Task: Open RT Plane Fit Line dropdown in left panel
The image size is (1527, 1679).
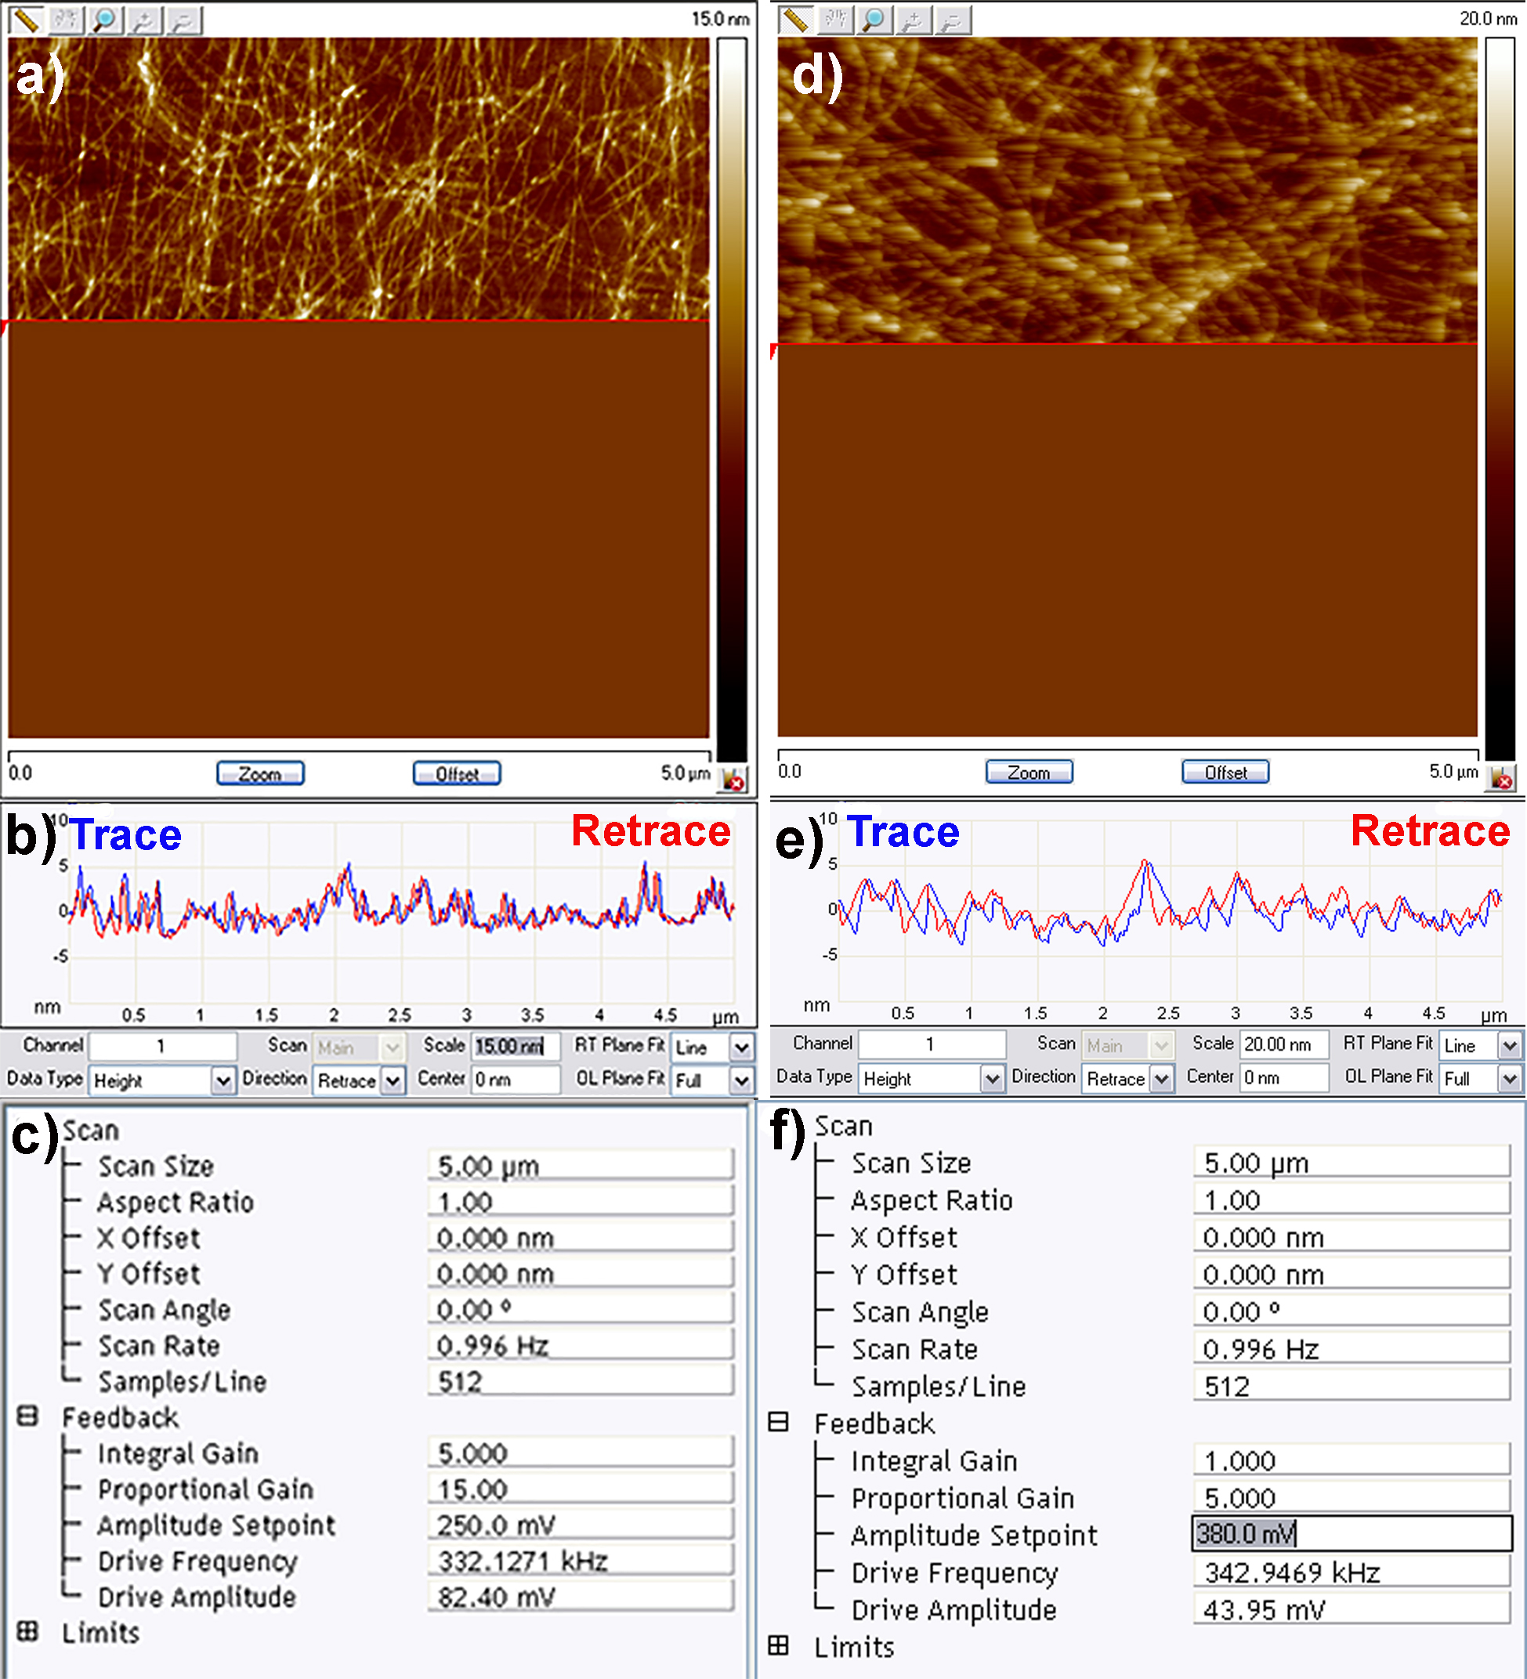Action: pyautogui.click(x=741, y=1047)
